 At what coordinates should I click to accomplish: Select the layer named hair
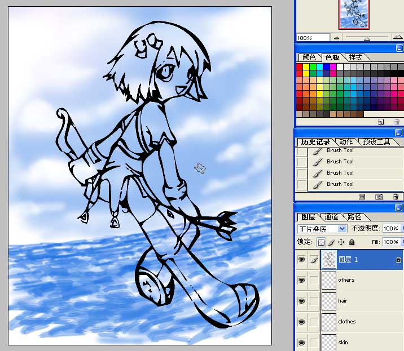[342, 300]
